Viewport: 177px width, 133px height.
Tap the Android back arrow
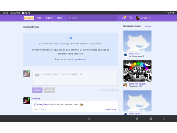pos(164,119)
